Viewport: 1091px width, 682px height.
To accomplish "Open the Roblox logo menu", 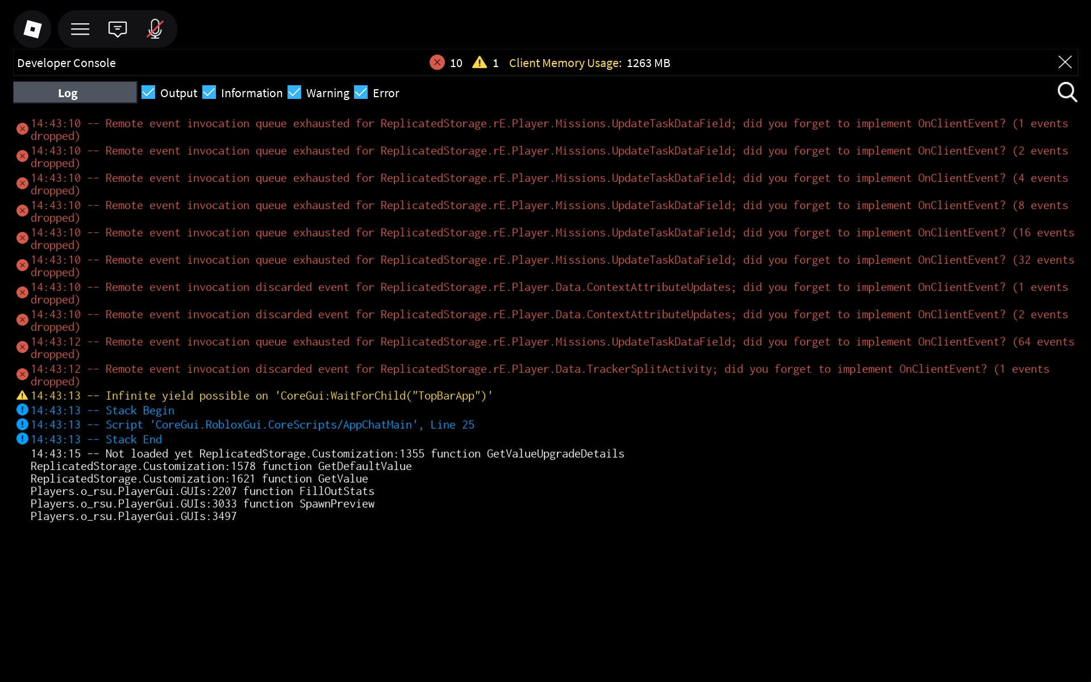I will tap(32, 29).
